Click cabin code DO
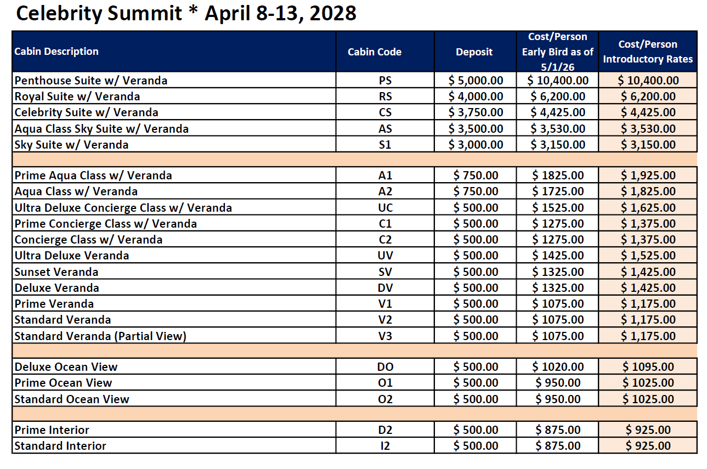Image resolution: width=707 pixels, height=469 pixels. pos(385,367)
